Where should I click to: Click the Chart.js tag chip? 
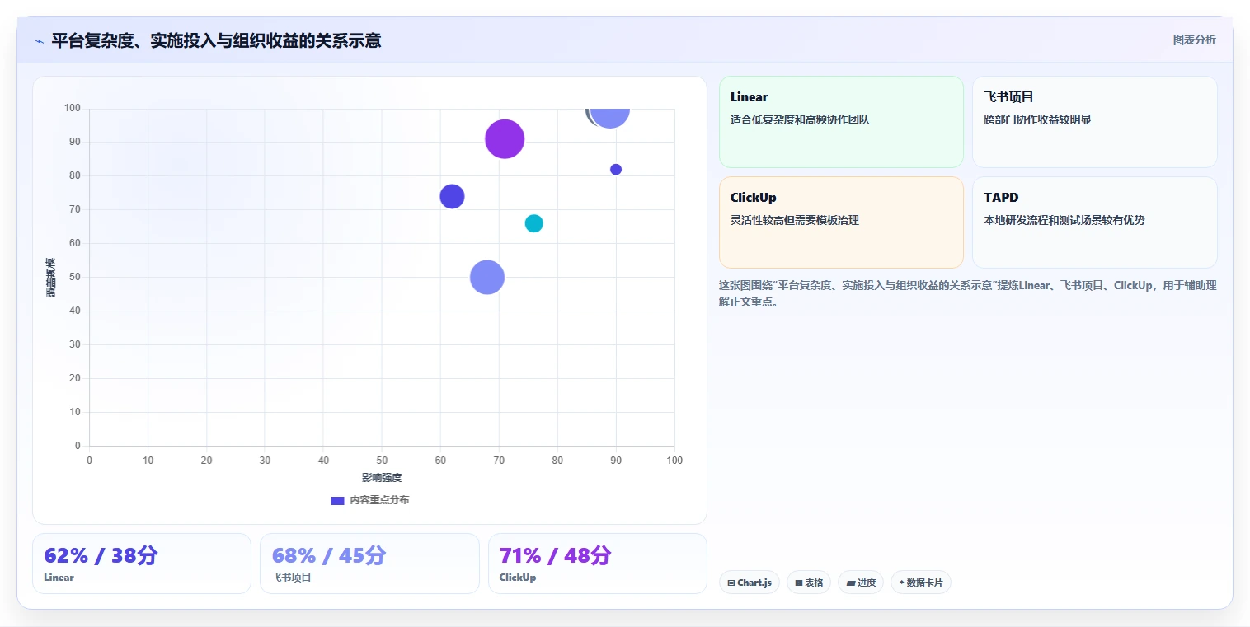pos(750,583)
